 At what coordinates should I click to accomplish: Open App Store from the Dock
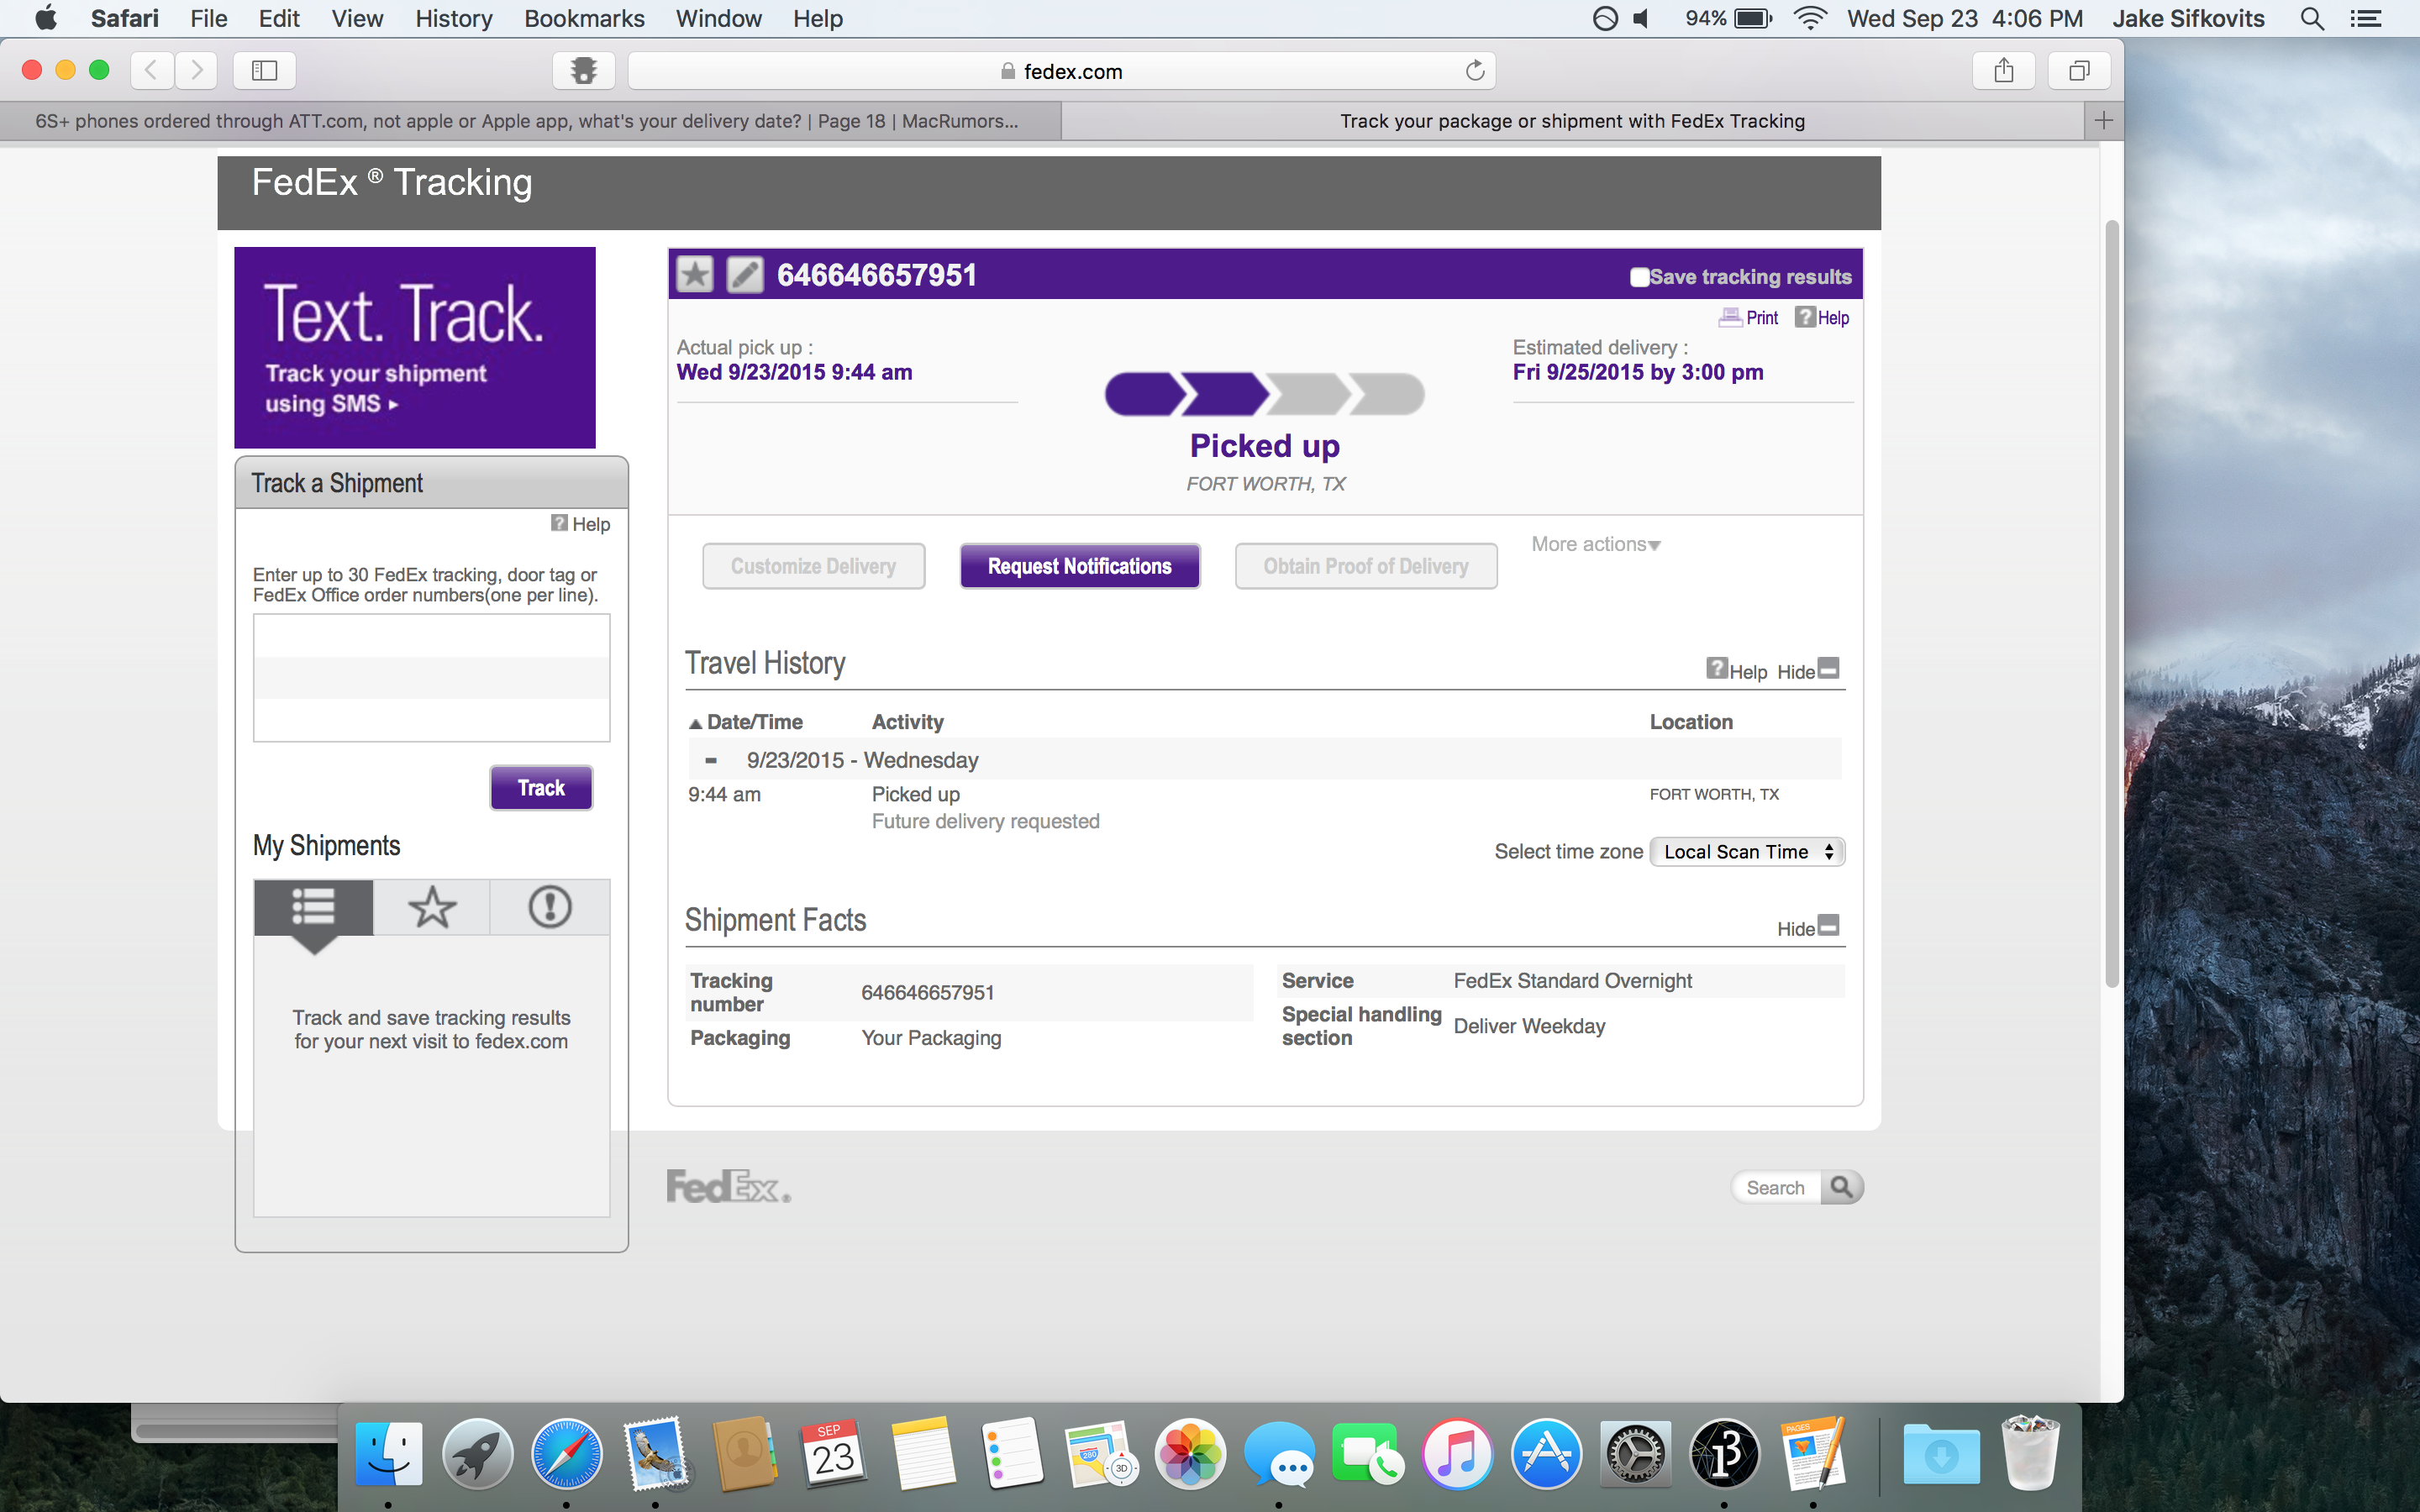(1546, 1453)
